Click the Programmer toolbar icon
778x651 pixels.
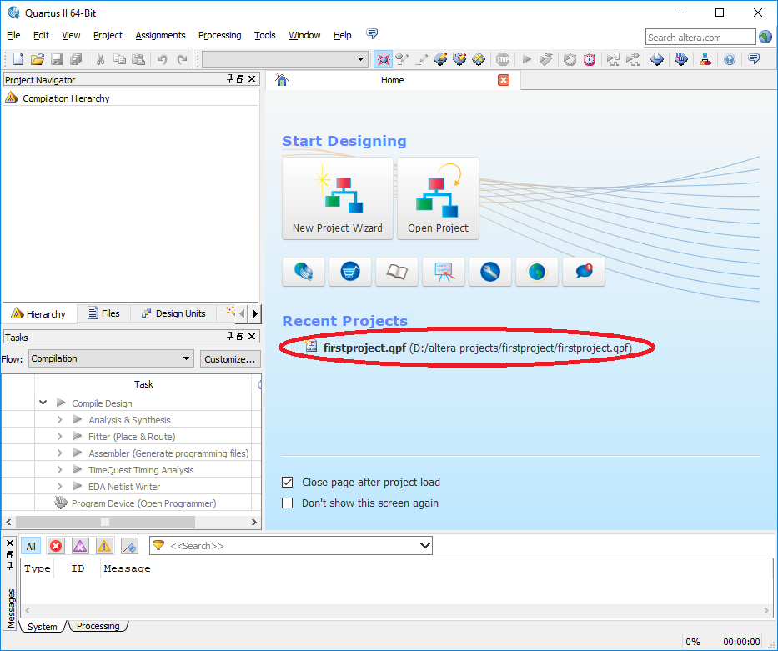pos(681,59)
